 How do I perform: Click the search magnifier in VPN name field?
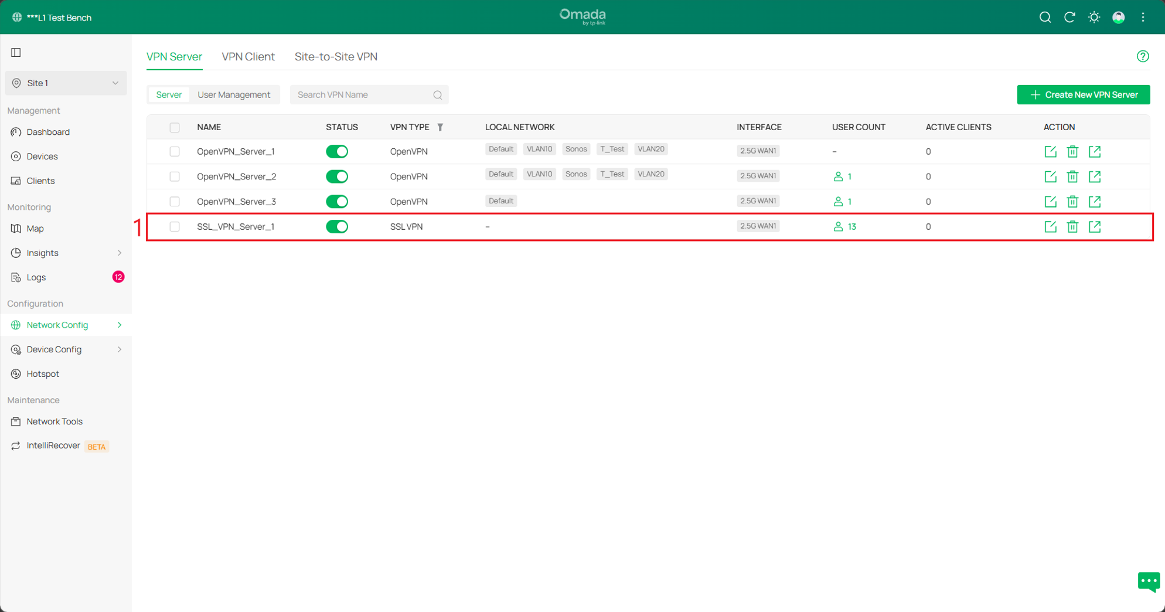[438, 95]
